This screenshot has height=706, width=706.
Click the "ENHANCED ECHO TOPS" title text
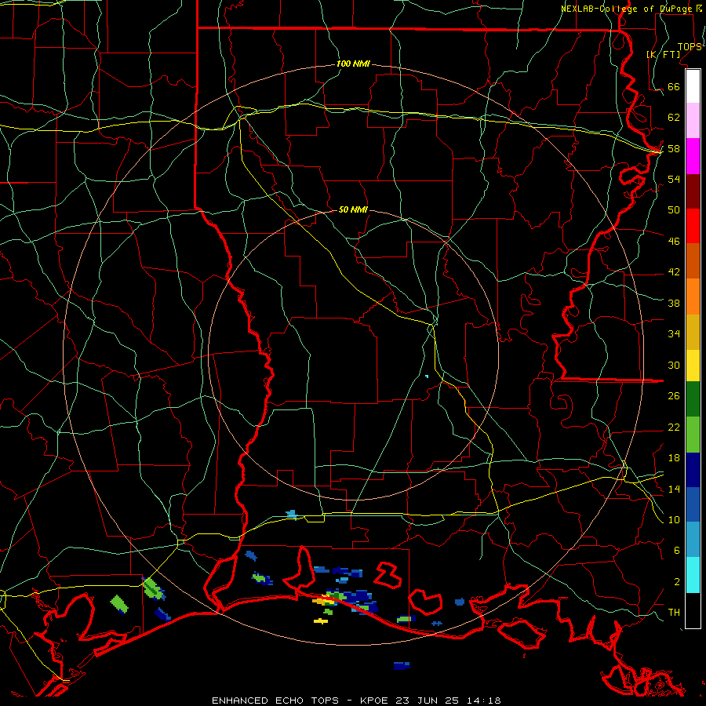(x=275, y=701)
